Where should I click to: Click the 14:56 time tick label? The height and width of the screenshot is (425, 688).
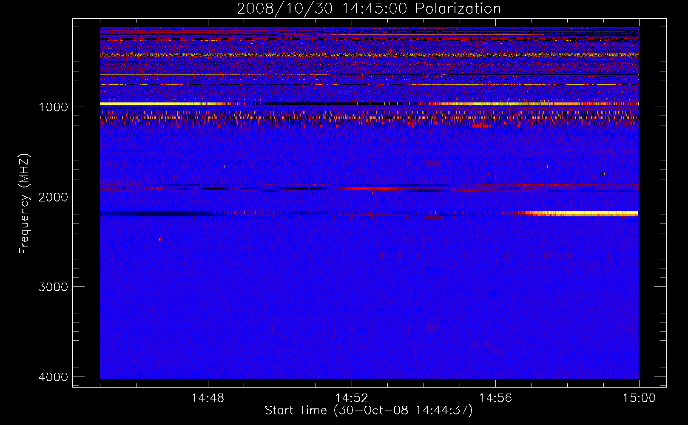point(495,398)
